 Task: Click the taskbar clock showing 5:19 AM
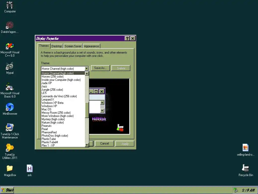pos(248,190)
